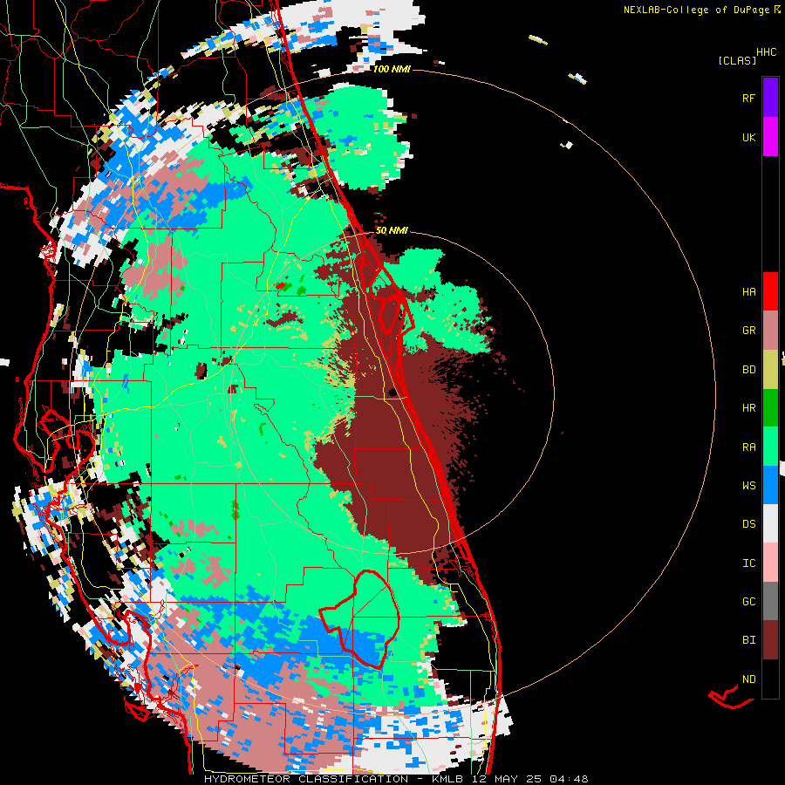Click the WS blue legend swatch

770,485
